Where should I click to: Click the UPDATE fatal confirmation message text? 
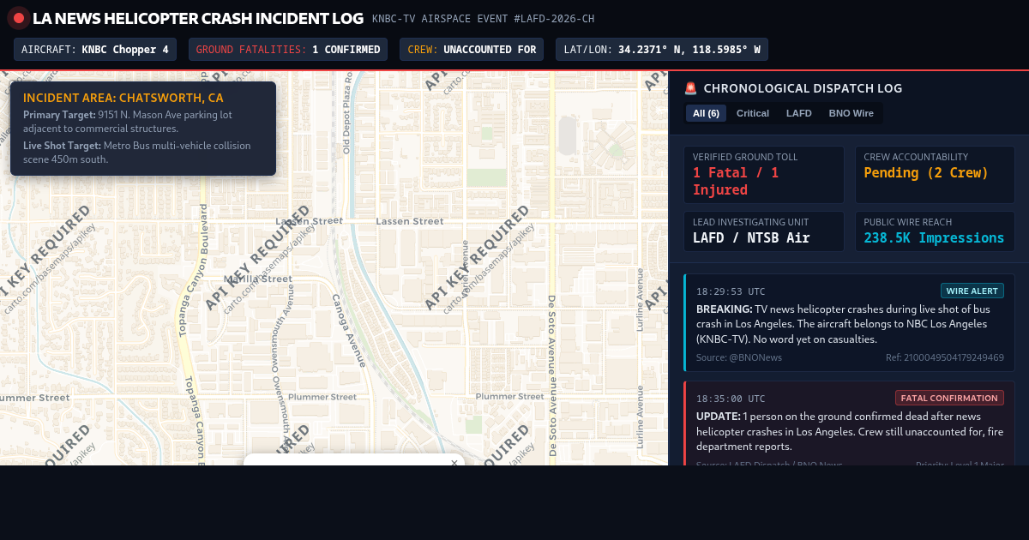[x=844, y=431]
